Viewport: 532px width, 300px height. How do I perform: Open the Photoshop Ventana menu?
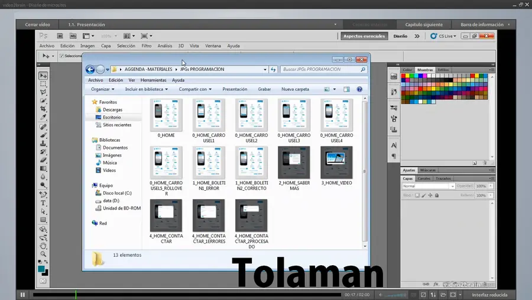tap(213, 45)
